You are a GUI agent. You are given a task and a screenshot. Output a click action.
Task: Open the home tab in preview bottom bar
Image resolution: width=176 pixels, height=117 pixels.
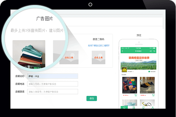pos(124,107)
